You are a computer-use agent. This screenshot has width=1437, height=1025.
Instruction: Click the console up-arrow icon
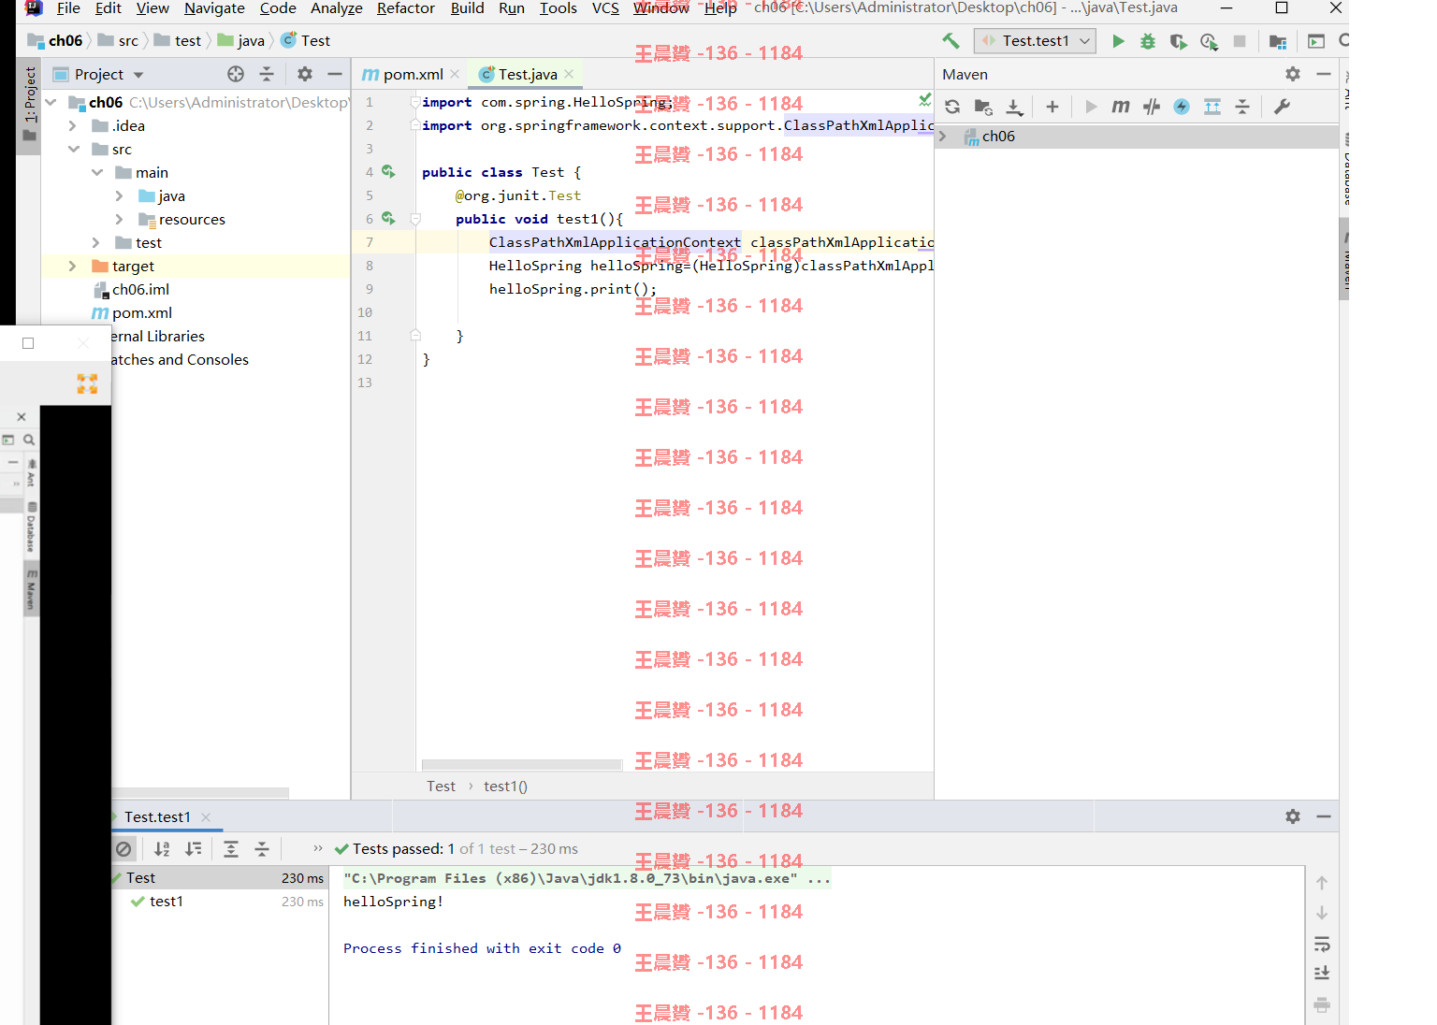(x=1322, y=883)
